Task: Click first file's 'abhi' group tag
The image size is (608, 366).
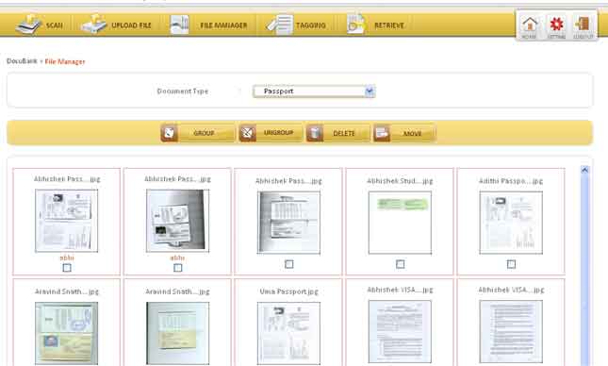Action: (x=67, y=258)
